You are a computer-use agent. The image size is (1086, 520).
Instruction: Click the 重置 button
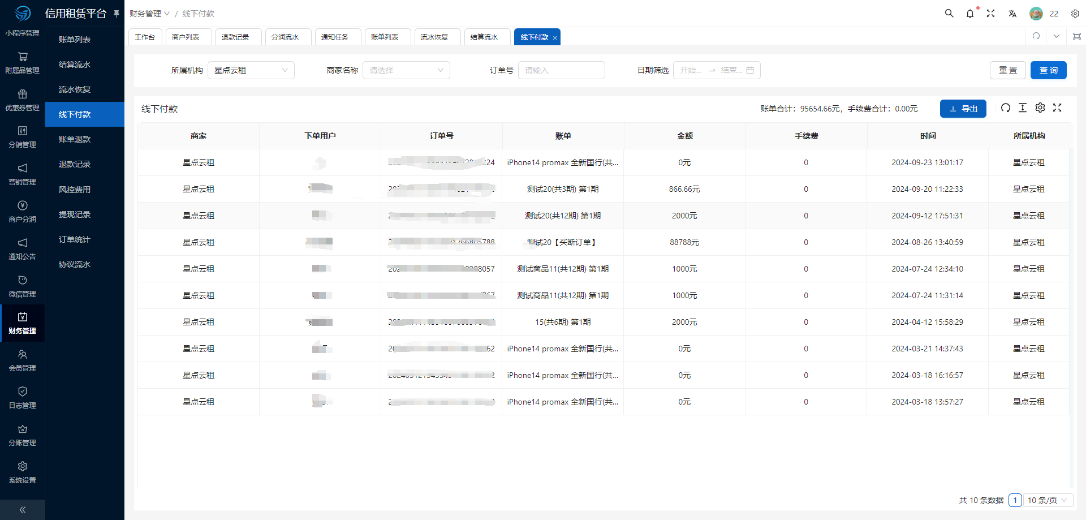(1007, 70)
